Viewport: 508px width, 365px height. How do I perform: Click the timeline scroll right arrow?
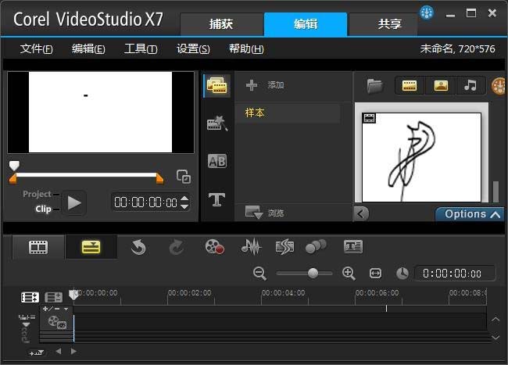[x=73, y=351]
